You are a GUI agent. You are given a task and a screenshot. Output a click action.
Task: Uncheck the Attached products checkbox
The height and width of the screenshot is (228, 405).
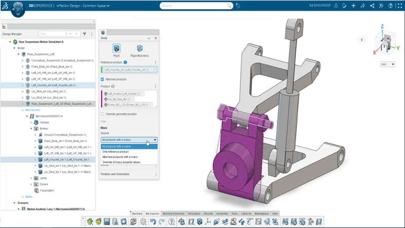click(x=103, y=80)
